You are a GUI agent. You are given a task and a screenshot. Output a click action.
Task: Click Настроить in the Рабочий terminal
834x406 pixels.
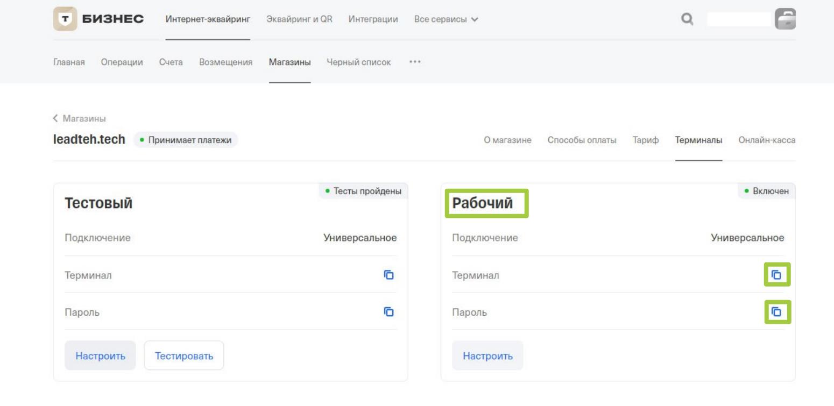(x=487, y=355)
